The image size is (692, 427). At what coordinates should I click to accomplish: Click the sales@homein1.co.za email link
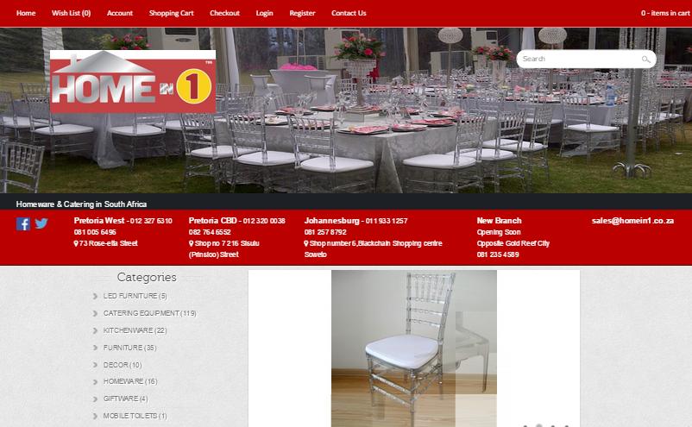(632, 221)
